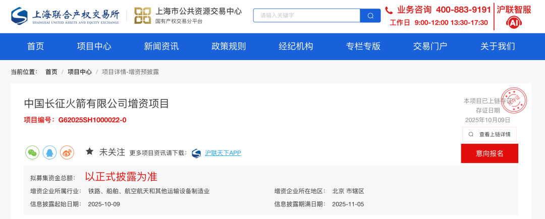
Task: Click the 查看上链详情 button
Action: pyautogui.click(x=489, y=134)
